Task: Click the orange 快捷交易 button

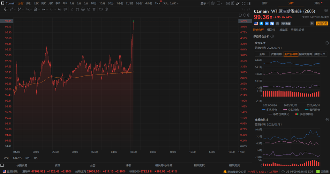Action: (x=322, y=23)
